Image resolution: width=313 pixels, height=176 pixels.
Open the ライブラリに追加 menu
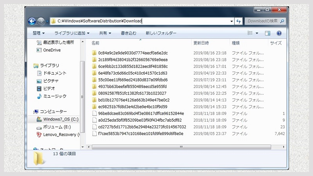pyautogui.click(x=72, y=33)
